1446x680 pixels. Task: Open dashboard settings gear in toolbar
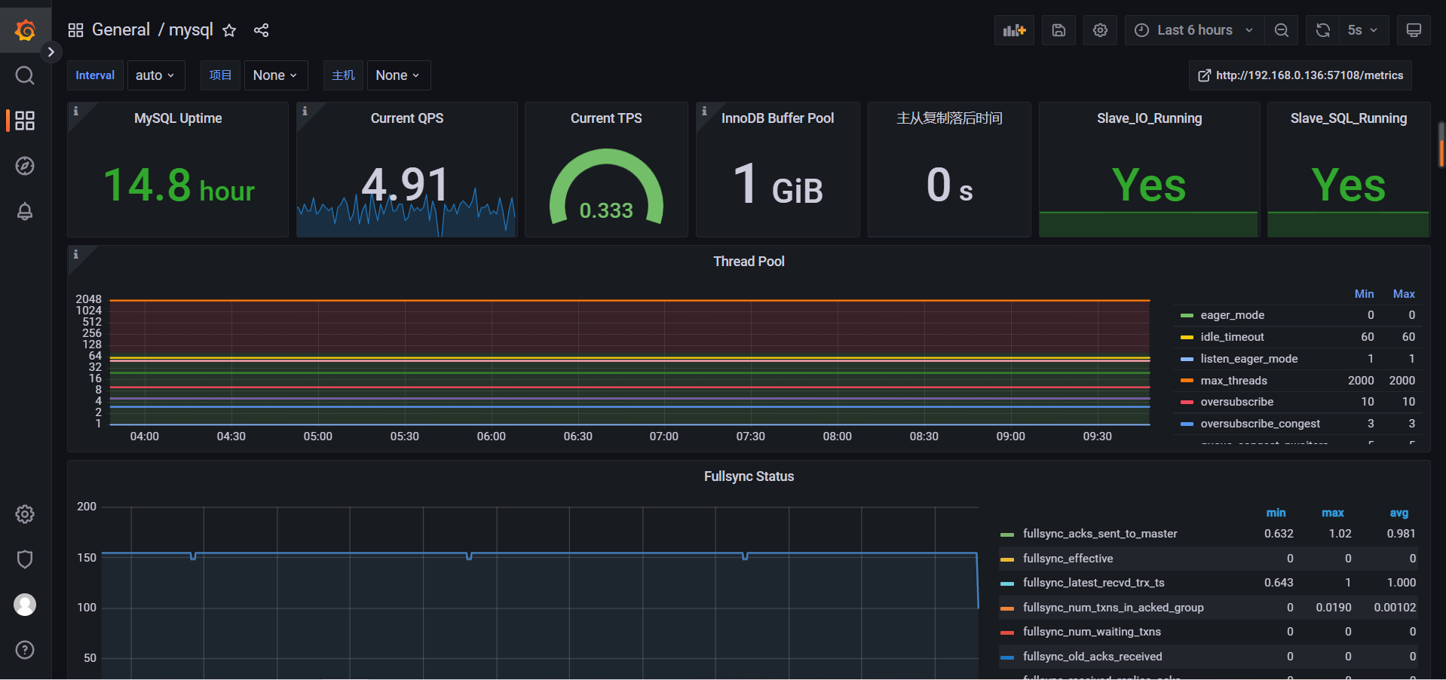pos(1100,30)
